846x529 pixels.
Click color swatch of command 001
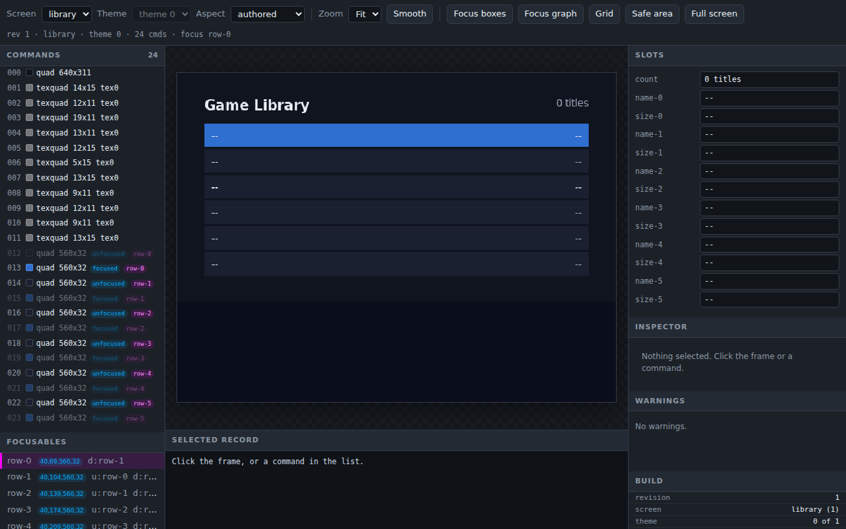coord(29,88)
